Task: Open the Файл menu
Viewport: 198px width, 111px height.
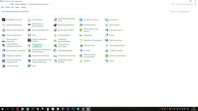Action: click(x=2, y=7)
